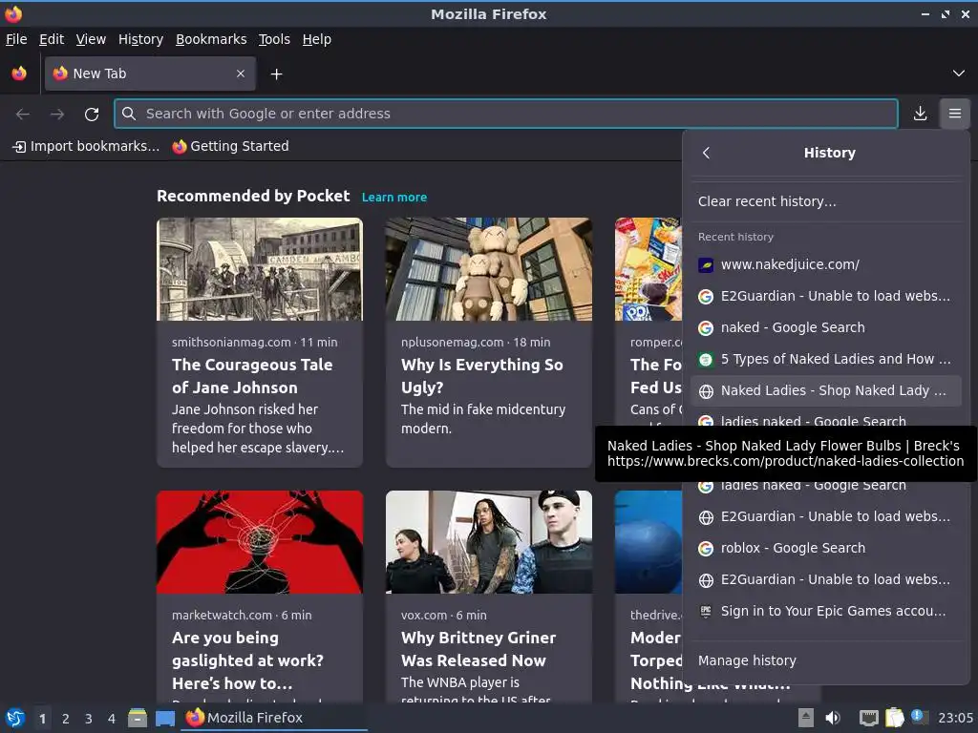
Task: Switch to workspace 3
Action: pos(89,719)
